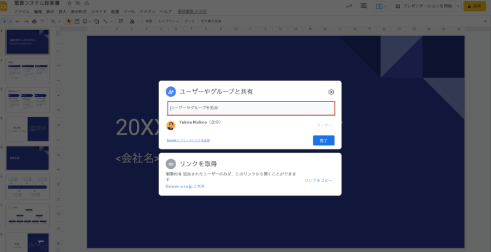Collapse the toolbar with the up chevron
Viewport: 491px width, 252px height.
click(x=486, y=22)
